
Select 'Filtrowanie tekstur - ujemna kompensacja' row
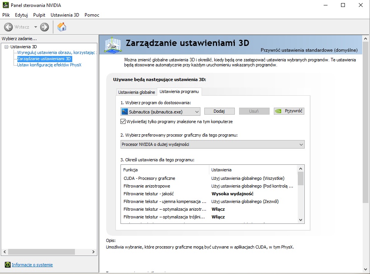pyautogui.click(x=209, y=201)
